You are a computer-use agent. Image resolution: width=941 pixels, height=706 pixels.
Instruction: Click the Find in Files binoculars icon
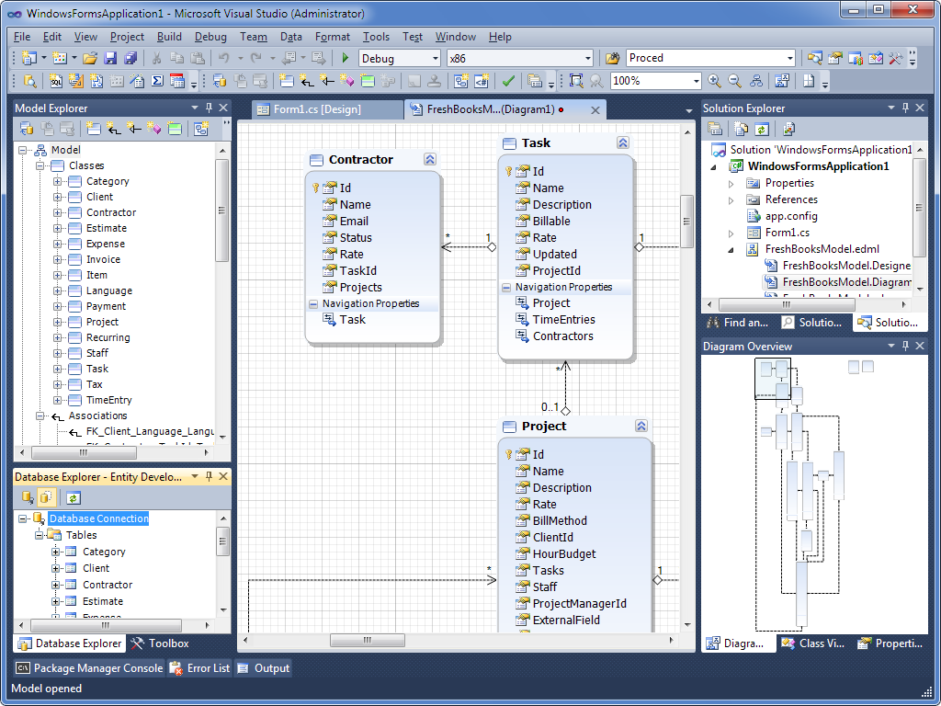tap(611, 58)
